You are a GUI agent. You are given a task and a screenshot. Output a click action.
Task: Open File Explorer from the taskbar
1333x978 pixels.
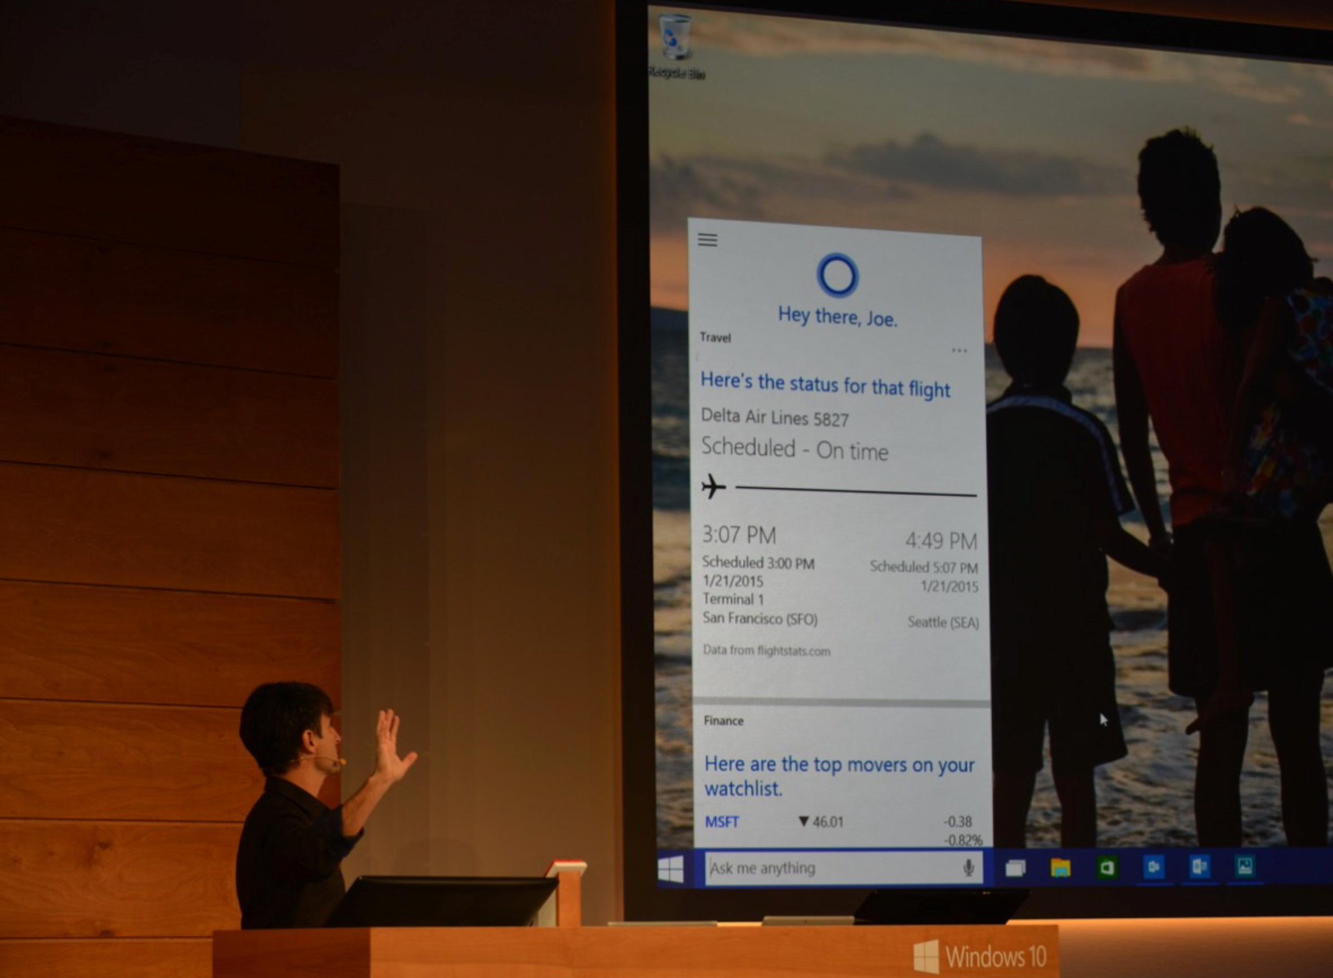1060,867
